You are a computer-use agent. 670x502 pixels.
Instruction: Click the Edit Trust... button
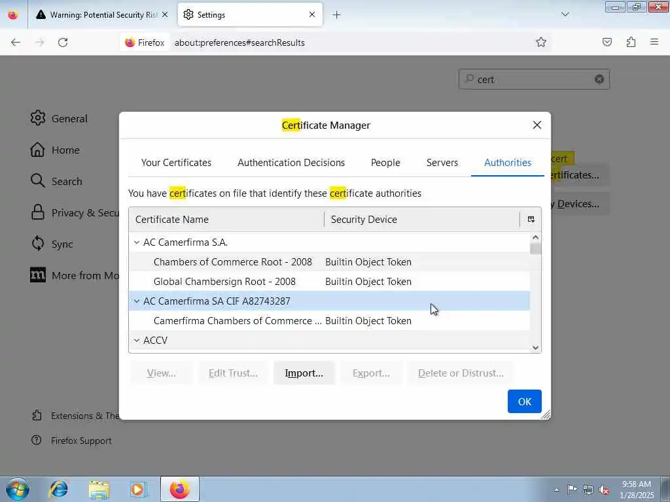point(233,373)
